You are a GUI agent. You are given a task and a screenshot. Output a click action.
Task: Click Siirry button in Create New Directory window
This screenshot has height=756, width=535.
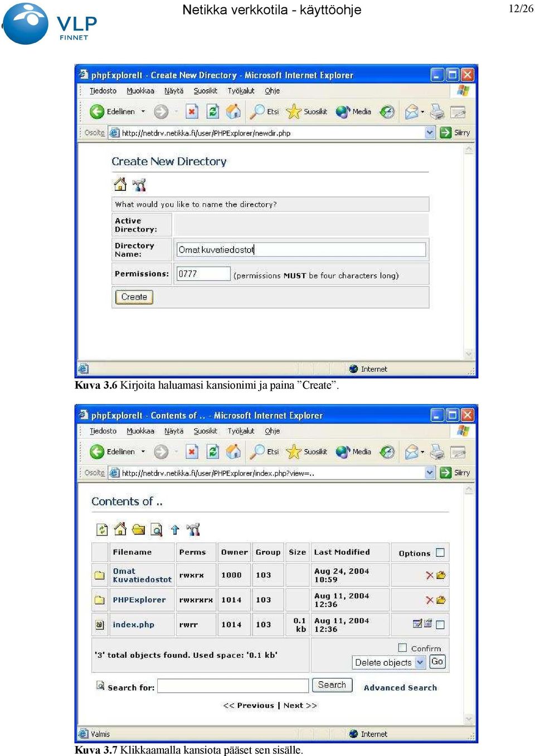click(x=456, y=133)
